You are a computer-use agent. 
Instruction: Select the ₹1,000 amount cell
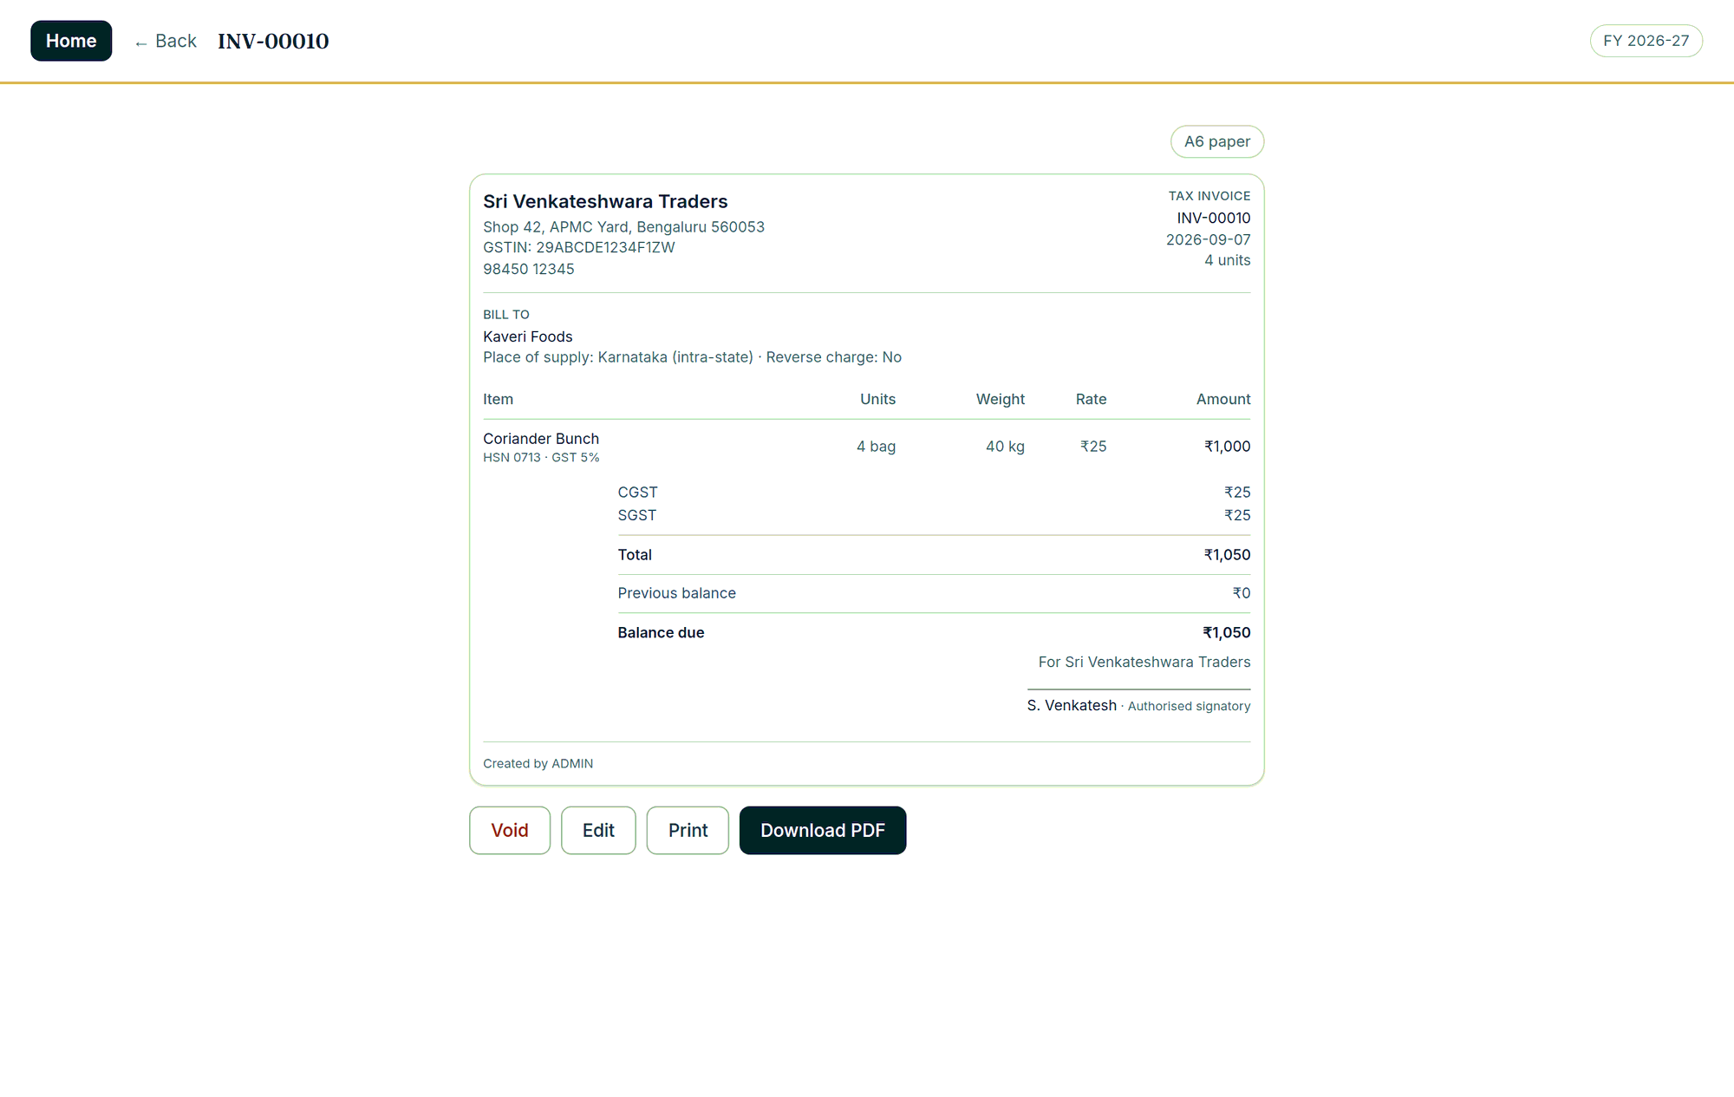pos(1227,447)
